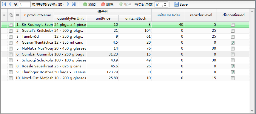Sort by quantityPerUnit column

[x=70, y=18]
